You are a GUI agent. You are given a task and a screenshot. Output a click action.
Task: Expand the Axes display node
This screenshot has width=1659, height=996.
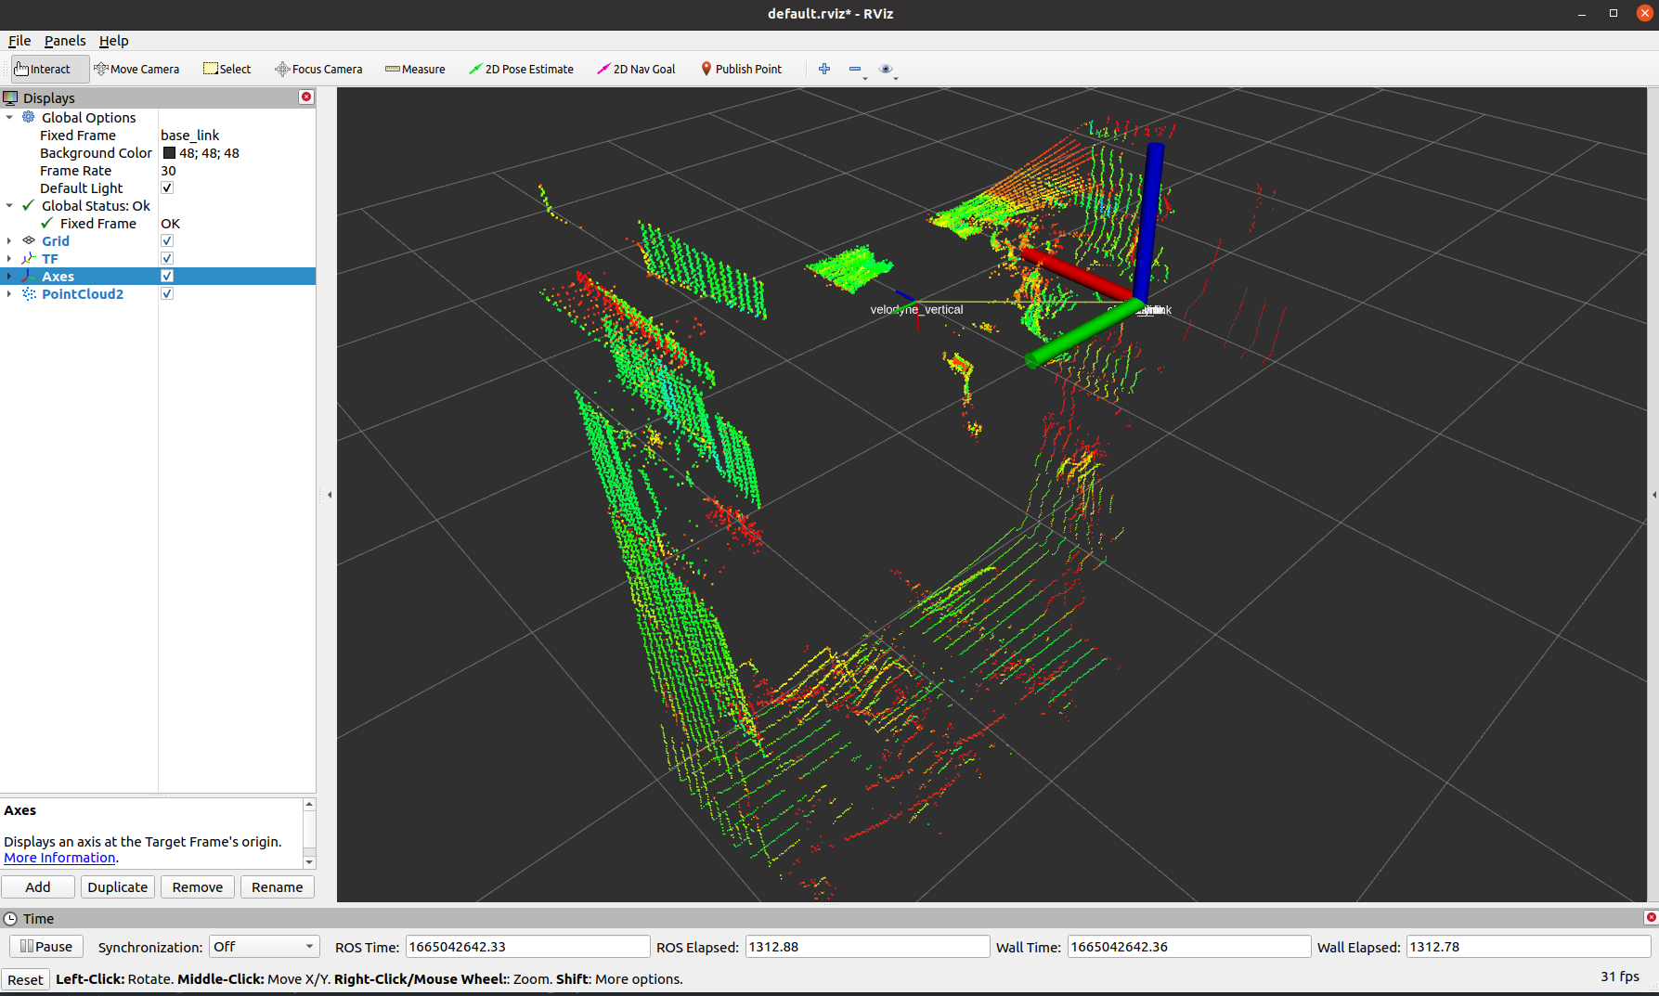(9, 276)
